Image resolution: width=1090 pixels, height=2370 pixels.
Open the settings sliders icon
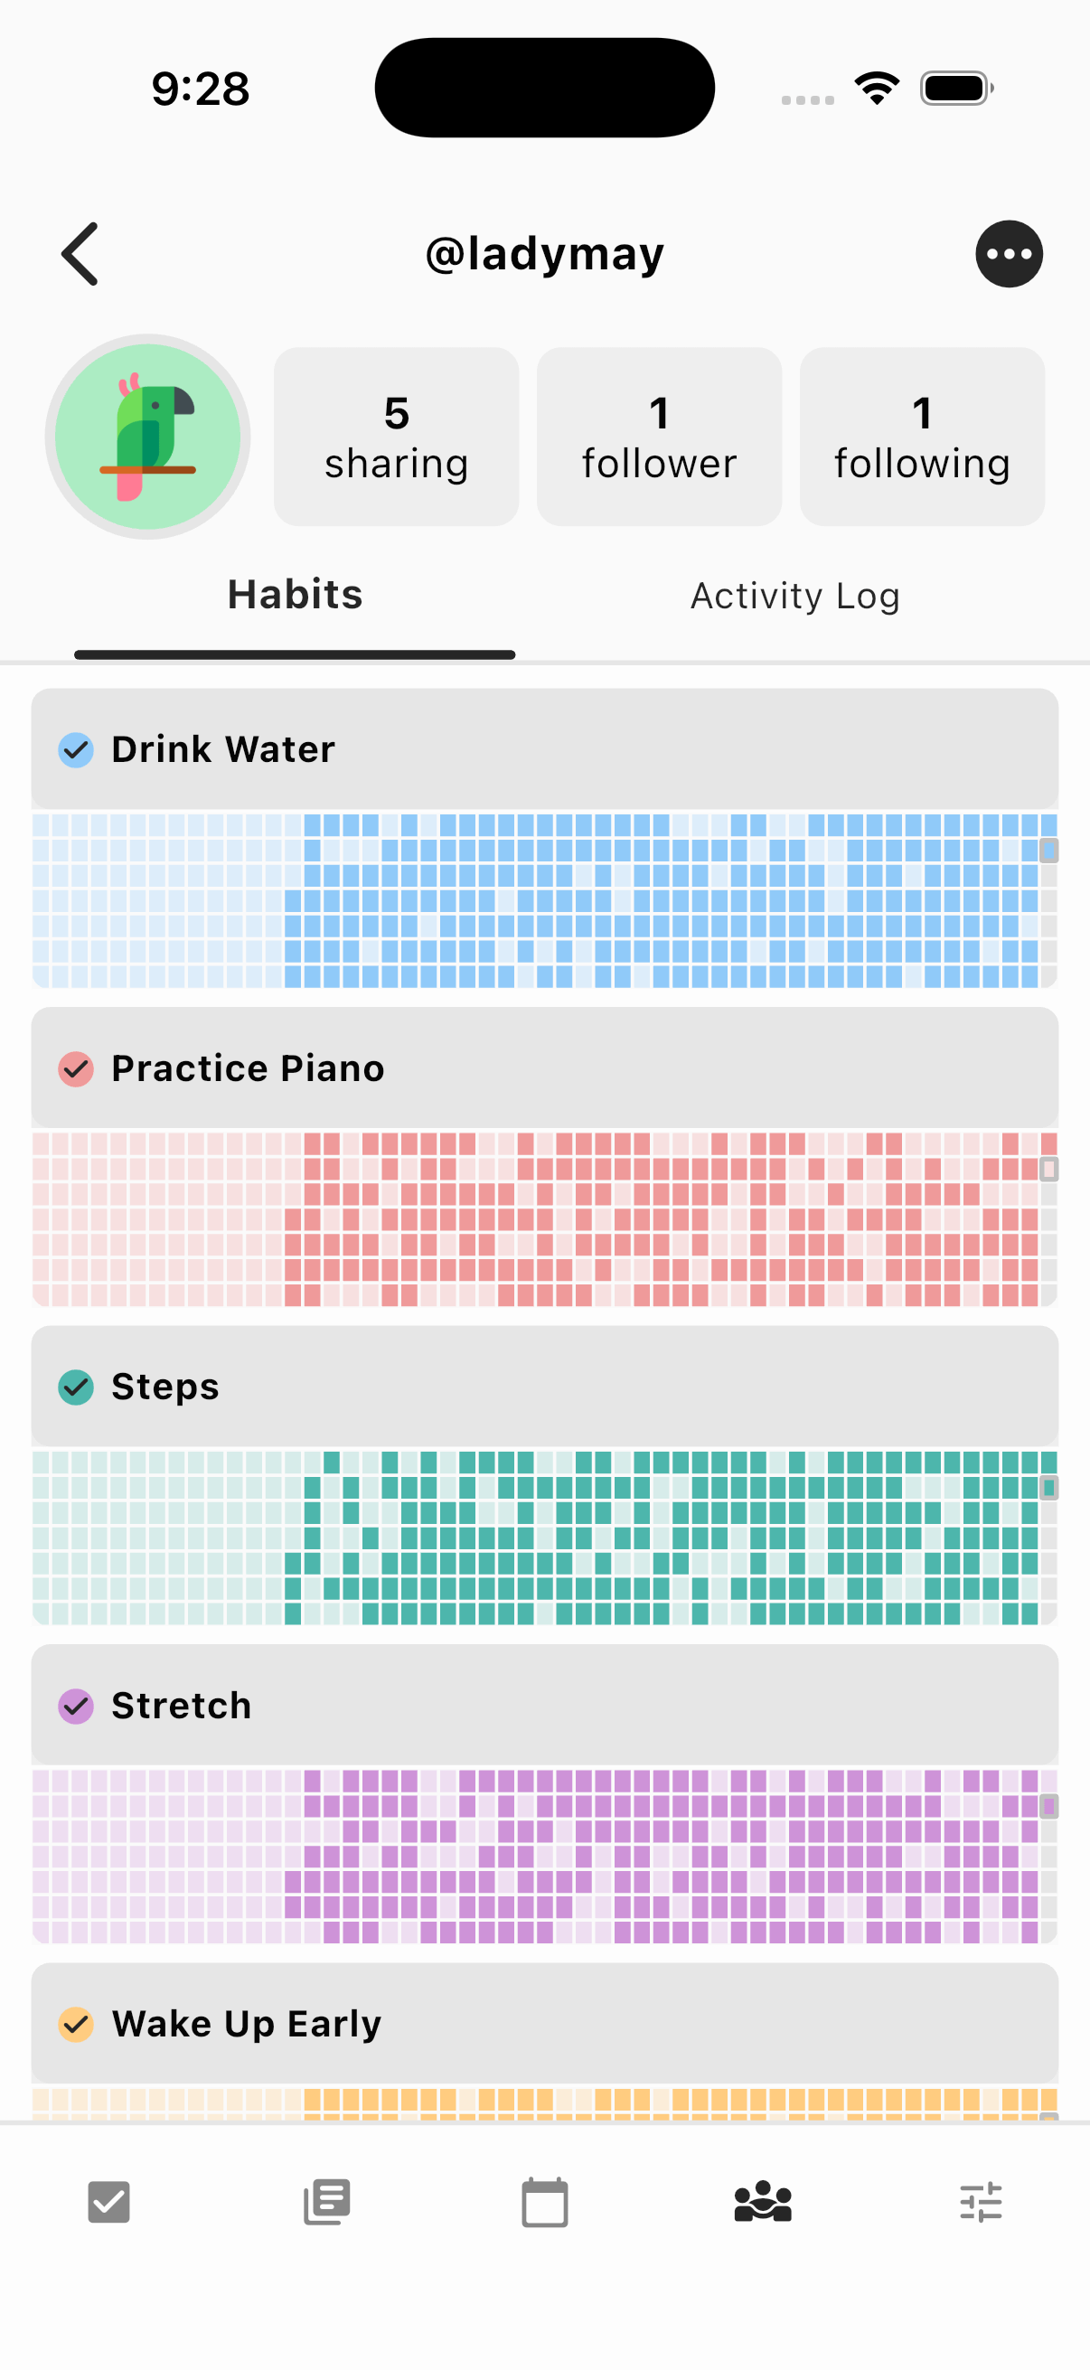(981, 2202)
